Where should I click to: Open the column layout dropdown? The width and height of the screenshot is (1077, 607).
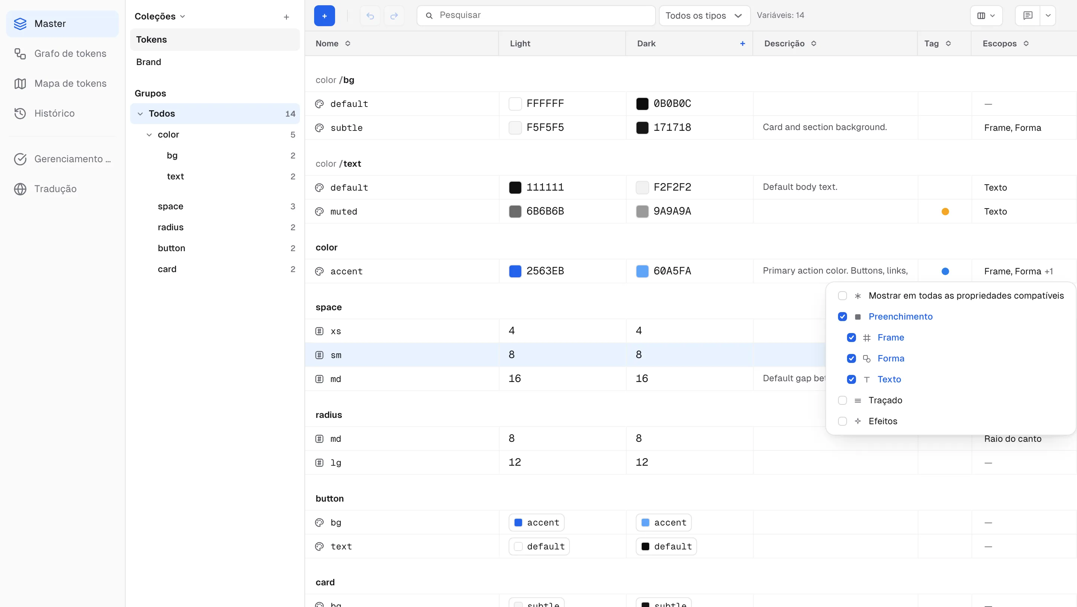click(986, 16)
